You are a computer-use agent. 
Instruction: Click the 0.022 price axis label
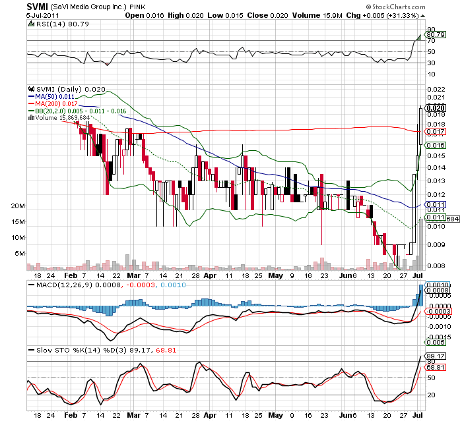click(x=436, y=89)
